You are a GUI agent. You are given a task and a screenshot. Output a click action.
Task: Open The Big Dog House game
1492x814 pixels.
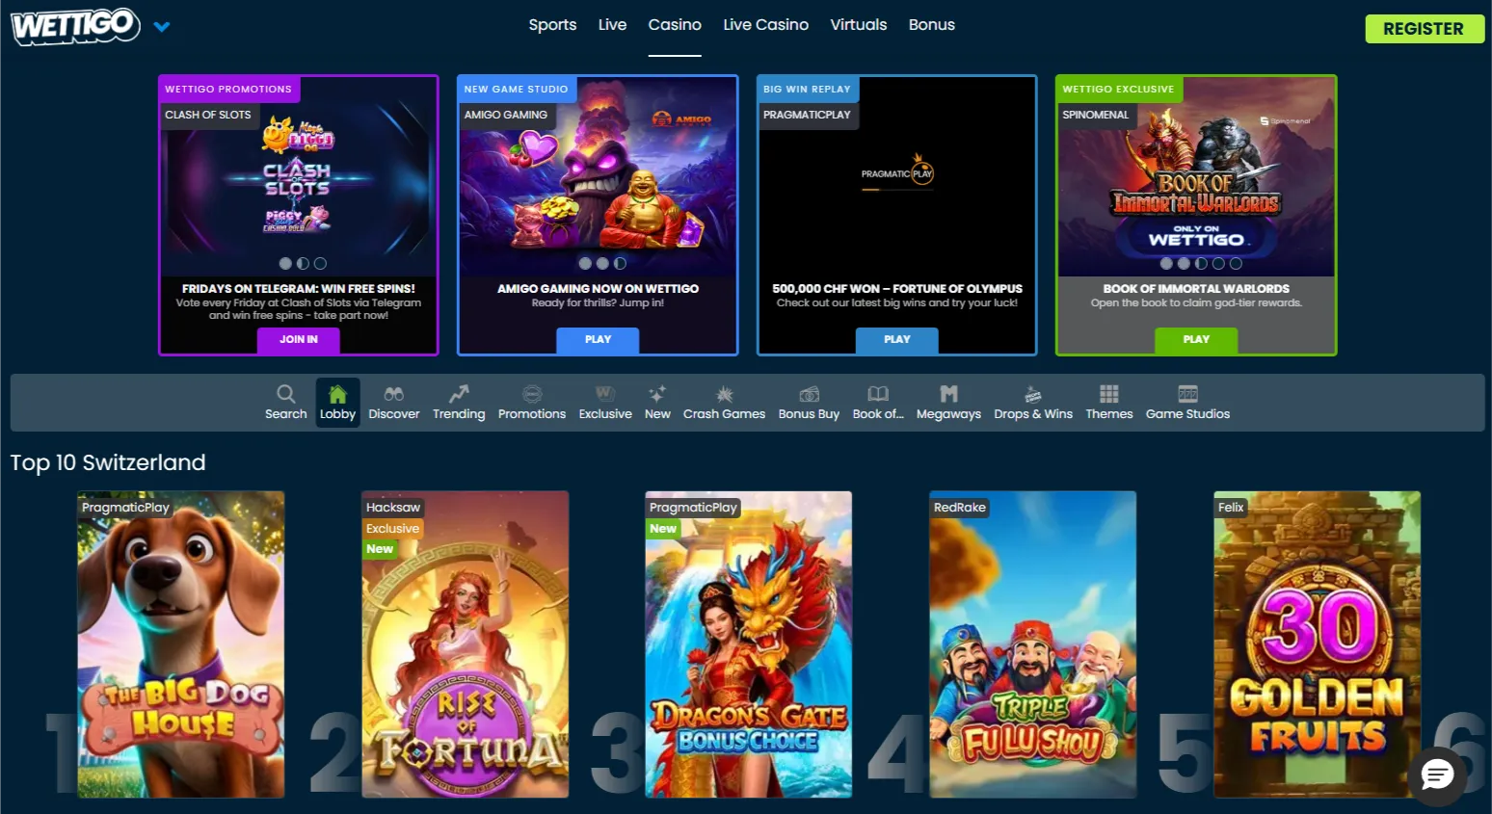181,644
